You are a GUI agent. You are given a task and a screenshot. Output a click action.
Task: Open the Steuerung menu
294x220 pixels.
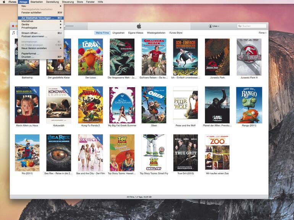click(68, 2)
